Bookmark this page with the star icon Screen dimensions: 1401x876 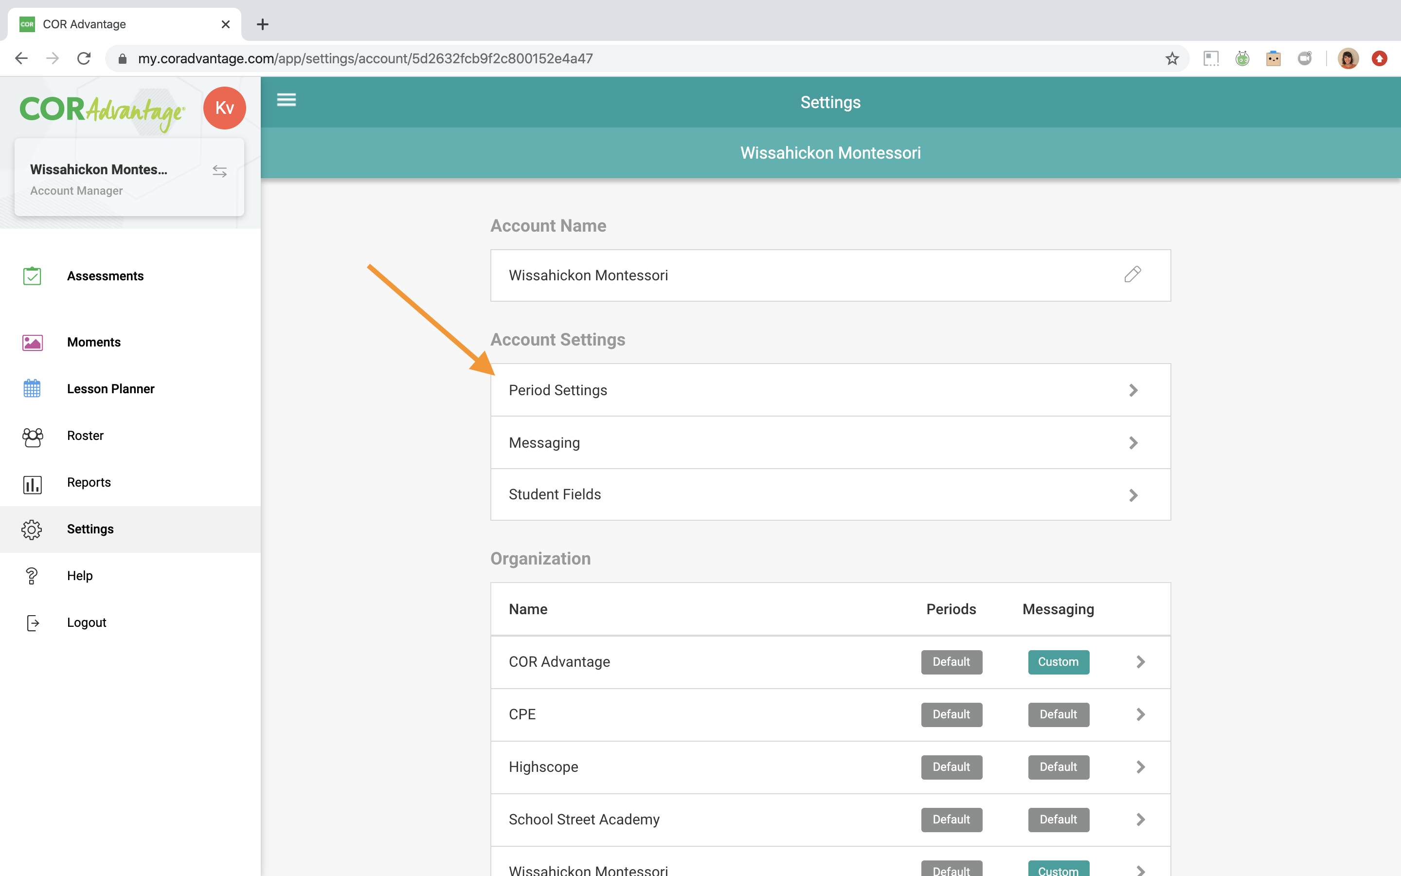(1172, 58)
